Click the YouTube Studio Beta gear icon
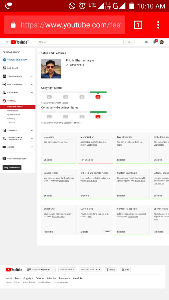The height and width of the screenshot is (300, 169). [x=4, y=60]
